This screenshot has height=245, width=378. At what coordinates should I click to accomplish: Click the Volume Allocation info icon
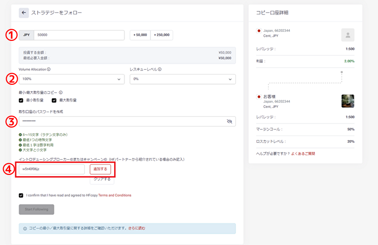click(49, 69)
